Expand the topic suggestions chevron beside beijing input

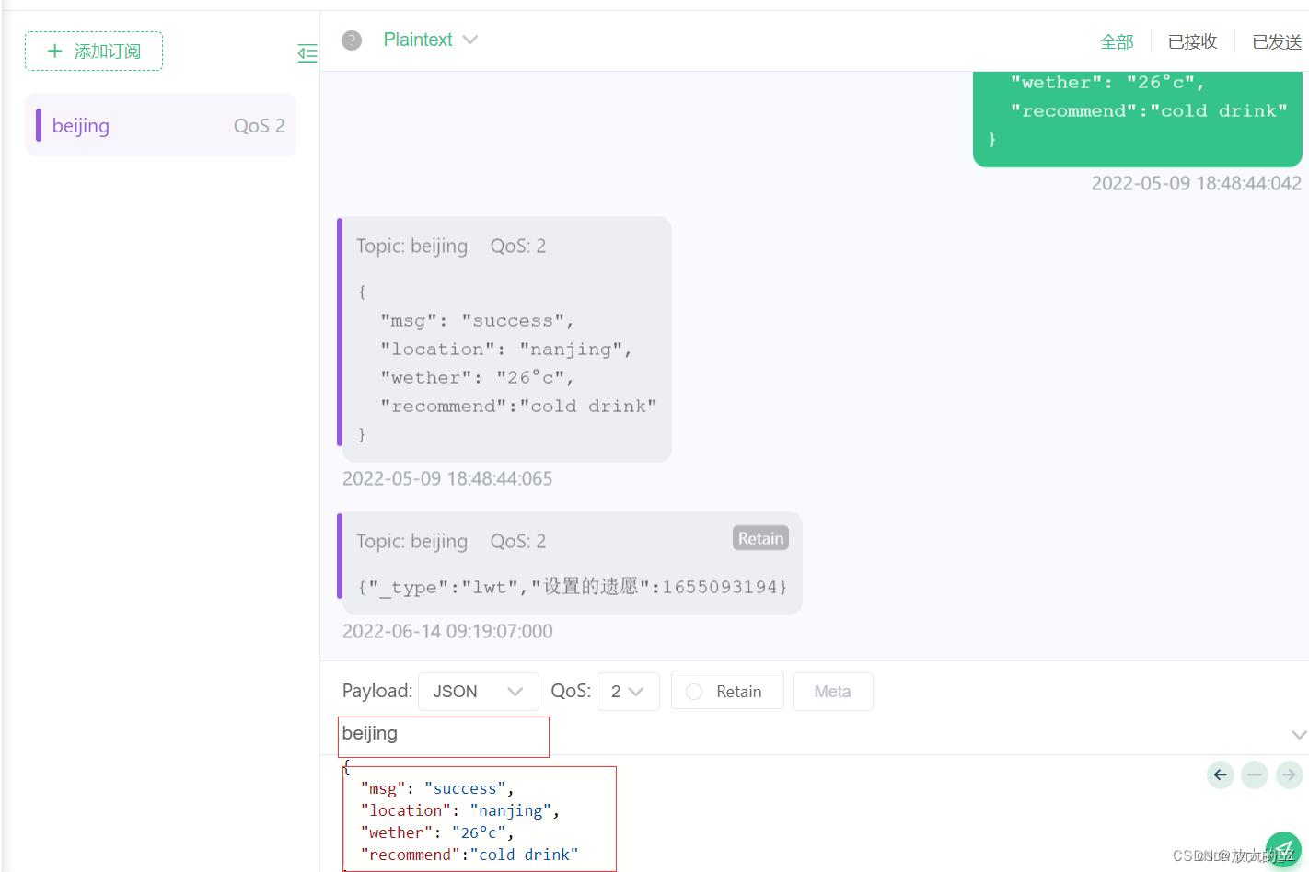(1298, 734)
